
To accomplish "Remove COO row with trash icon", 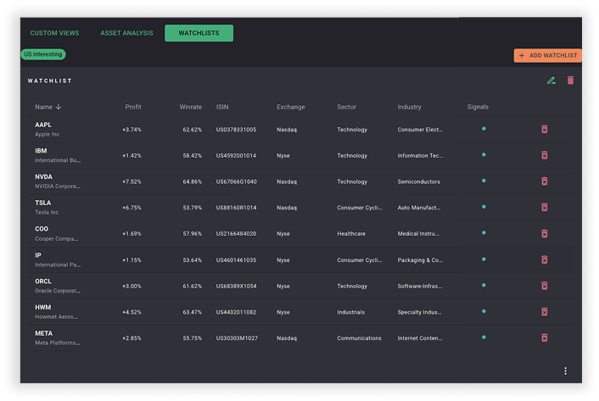I will (x=545, y=233).
